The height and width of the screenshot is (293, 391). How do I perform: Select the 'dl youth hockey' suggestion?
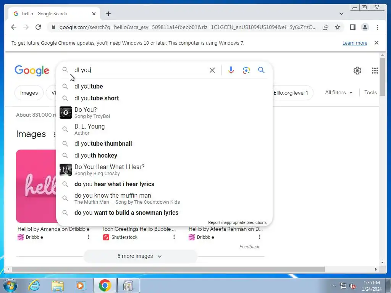tap(164, 156)
